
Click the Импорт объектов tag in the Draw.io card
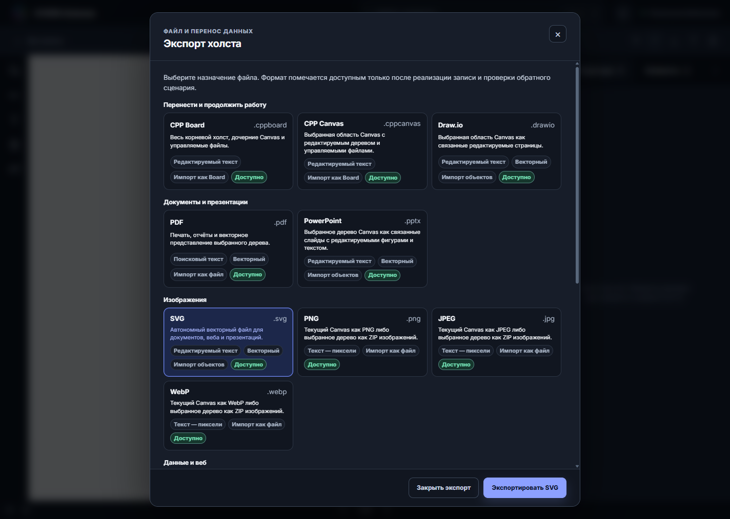coord(467,177)
